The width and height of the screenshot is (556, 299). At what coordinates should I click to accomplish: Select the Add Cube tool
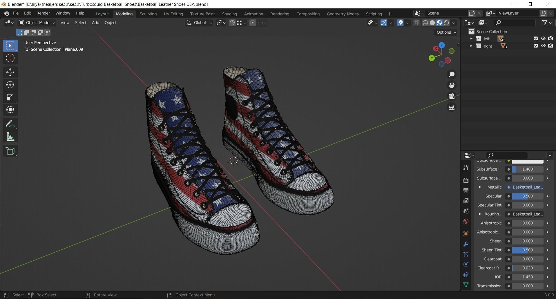10,151
